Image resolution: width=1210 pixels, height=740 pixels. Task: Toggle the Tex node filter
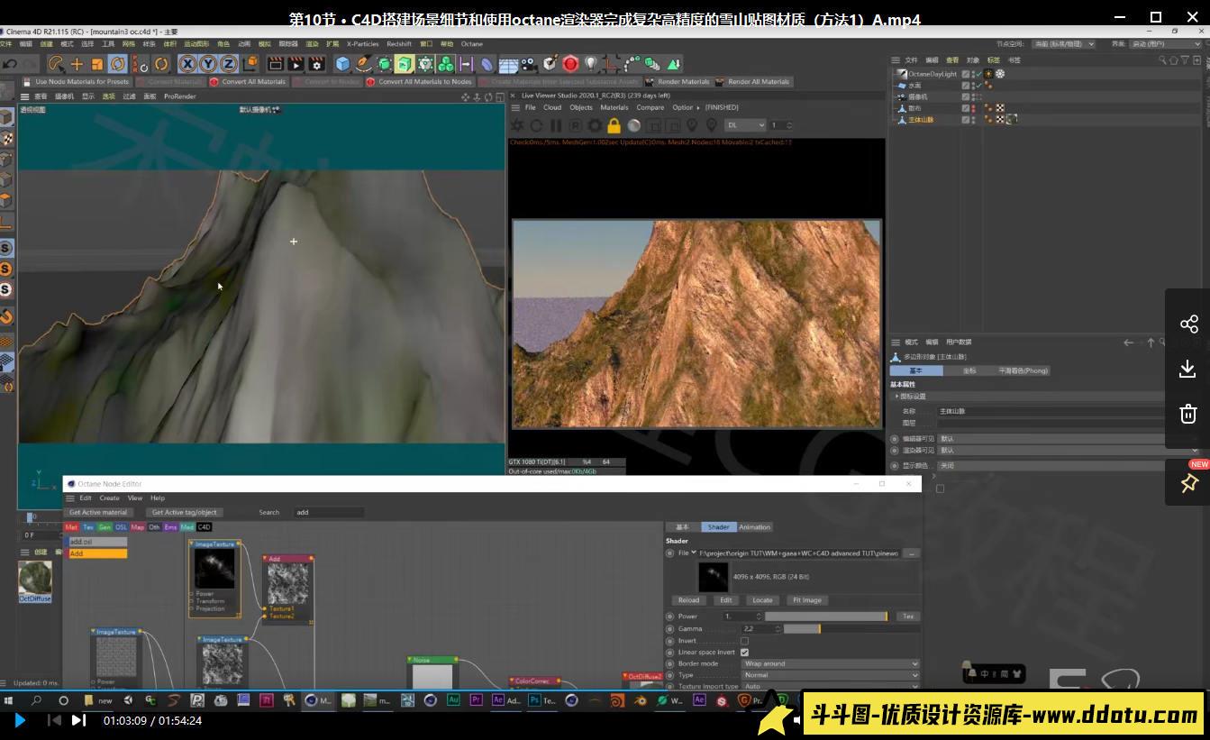coord(88,527)
